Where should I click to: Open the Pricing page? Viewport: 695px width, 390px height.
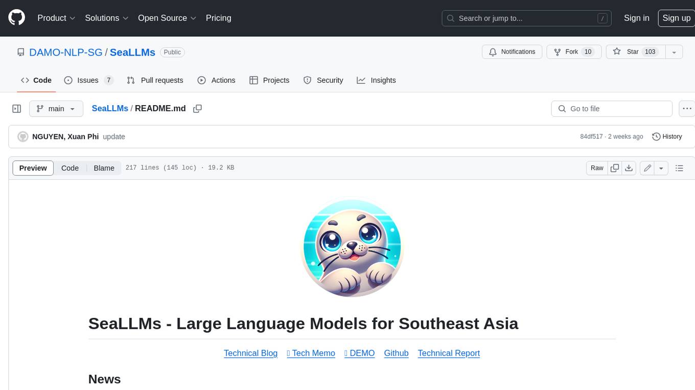click(x=218, y=18)
